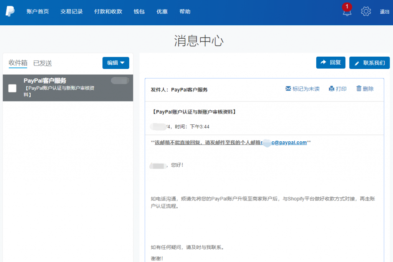Delete the message using the trash icon
Viewport: 393px width, 262px height.
point(359,88)
